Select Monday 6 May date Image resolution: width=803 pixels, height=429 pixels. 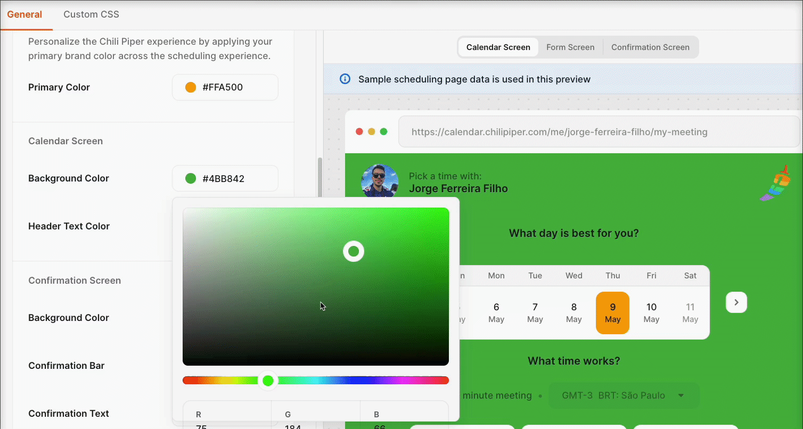click(x=496, y=313)
